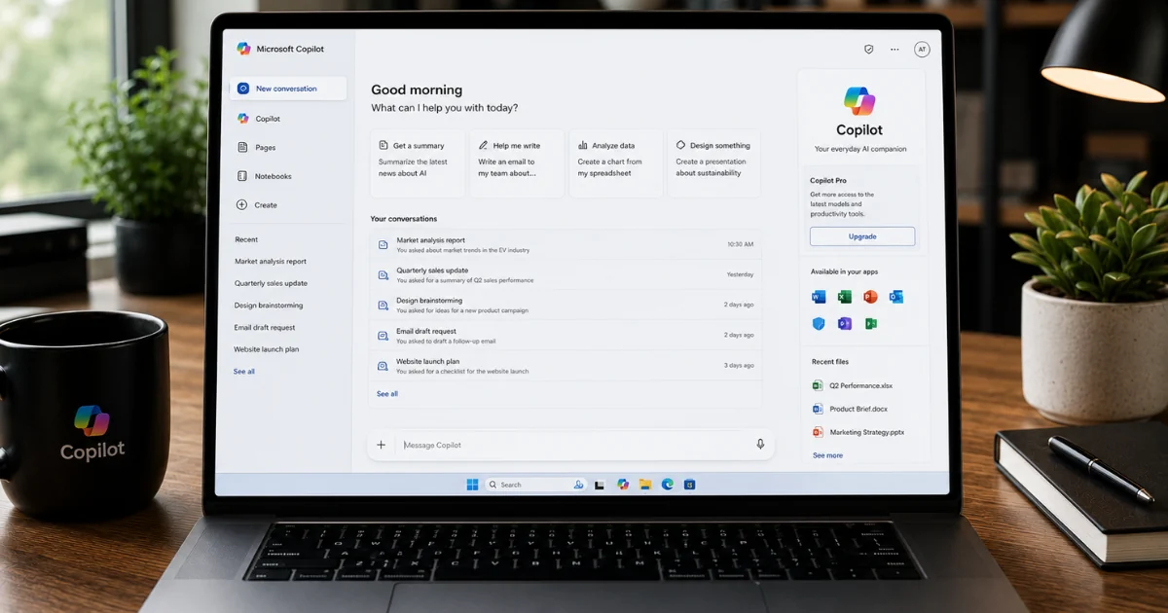Open Website launch plan in Recent sidebar

267,349
